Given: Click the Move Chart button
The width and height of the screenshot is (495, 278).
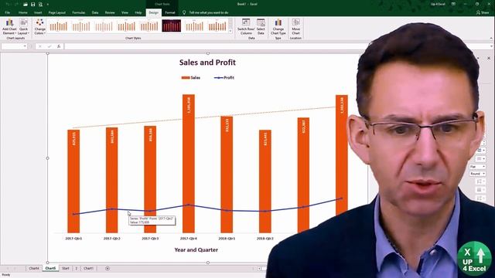Looking at the screenshot, I should pos(295,27).
